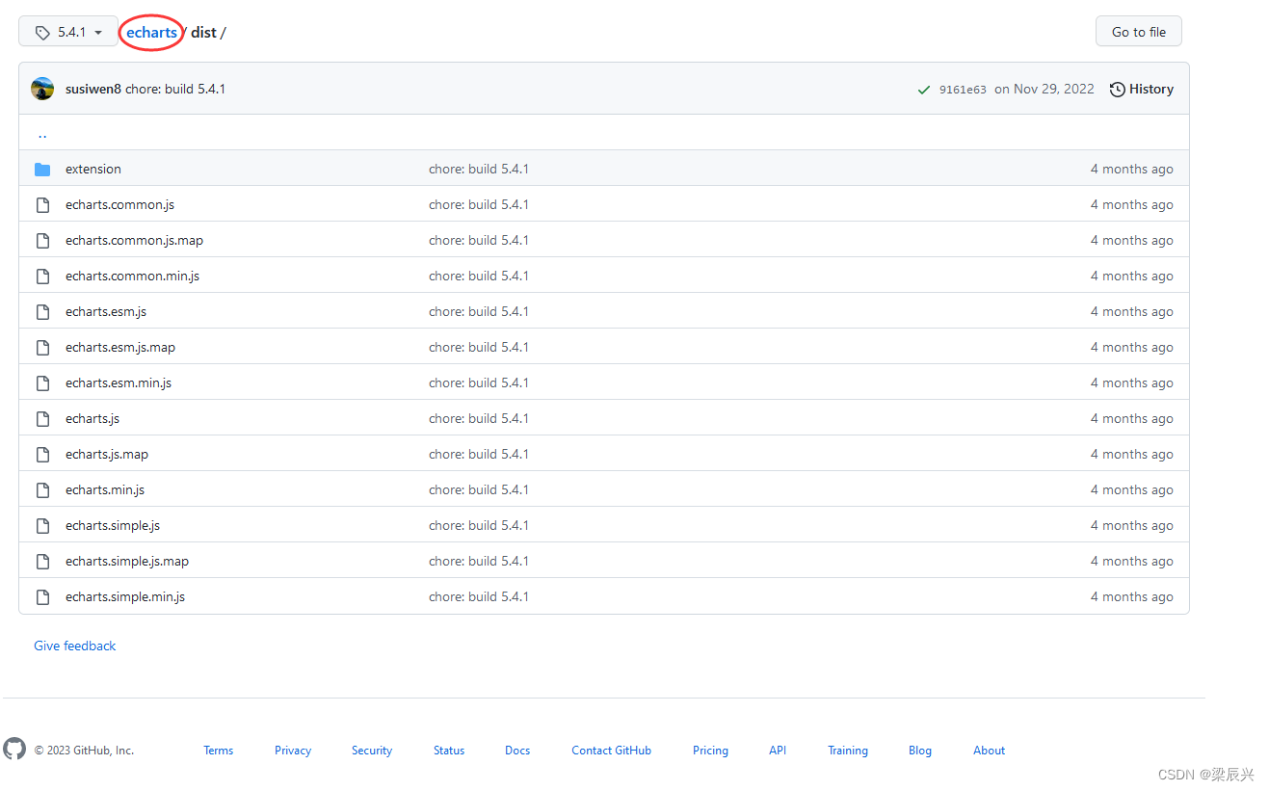Open echarts.common.js.map file
1269x791 pixels.
134,240
